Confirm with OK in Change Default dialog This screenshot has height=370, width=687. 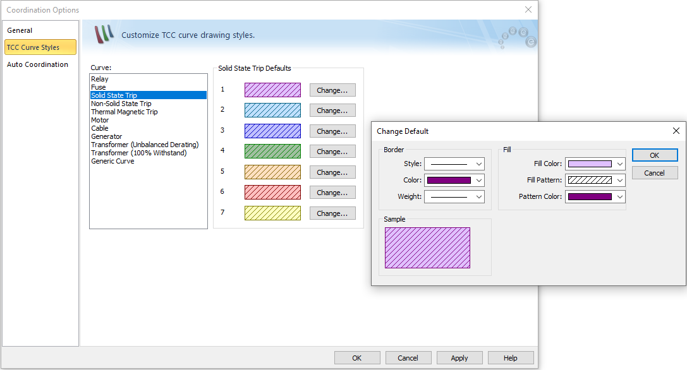click(x=655, y=155)
